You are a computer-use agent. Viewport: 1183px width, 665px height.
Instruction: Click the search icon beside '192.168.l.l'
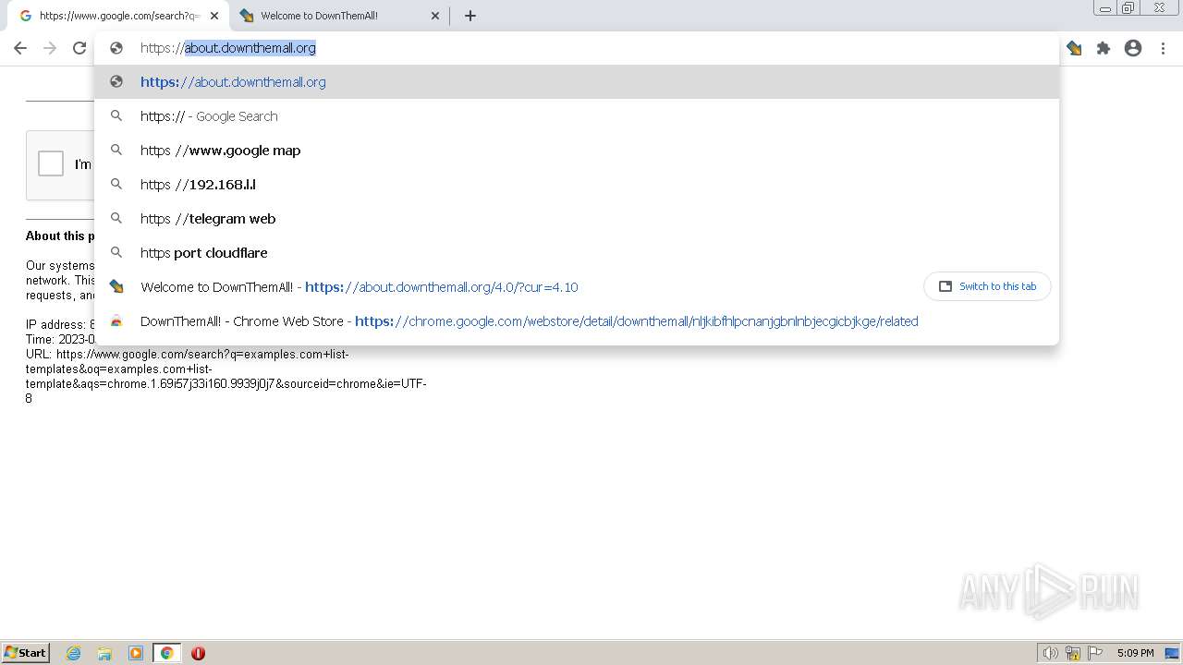[x=116, y=184]
